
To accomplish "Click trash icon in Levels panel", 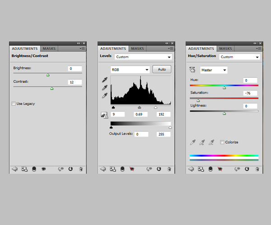I will pos(169,169).
